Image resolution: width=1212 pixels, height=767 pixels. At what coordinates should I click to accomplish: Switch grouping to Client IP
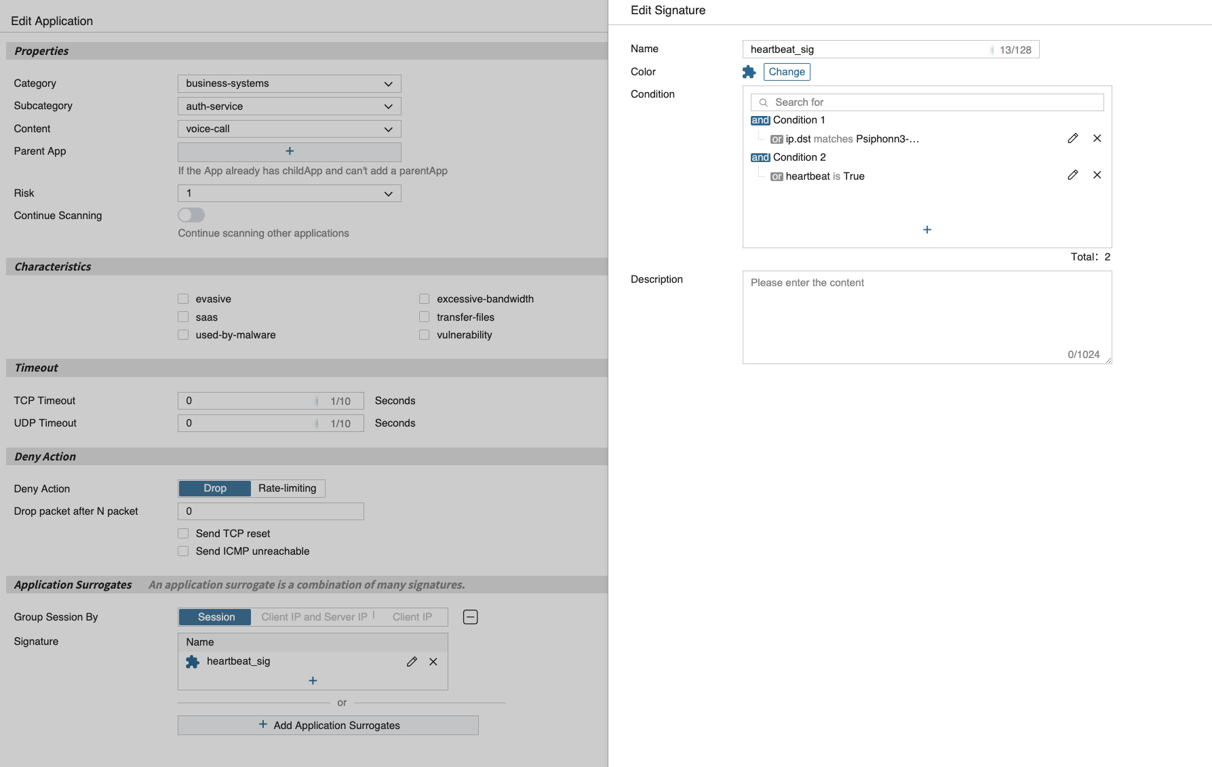coord(412,617)
